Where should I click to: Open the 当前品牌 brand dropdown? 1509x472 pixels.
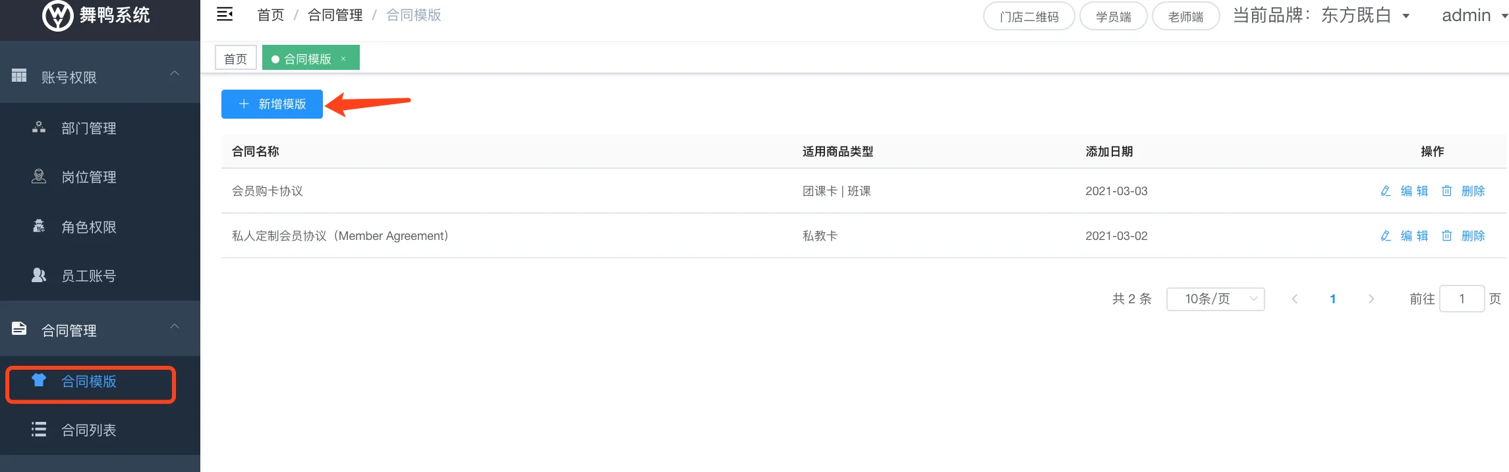[1406, 16]
